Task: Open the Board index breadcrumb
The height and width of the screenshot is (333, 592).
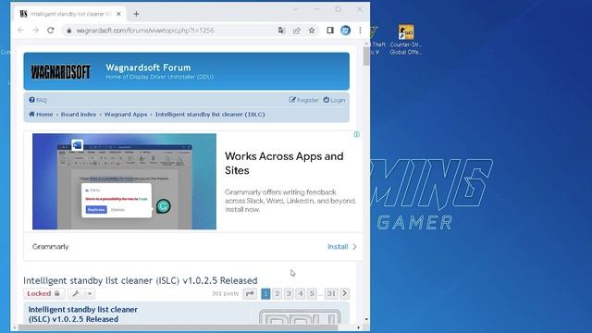Action: [79, 114]
